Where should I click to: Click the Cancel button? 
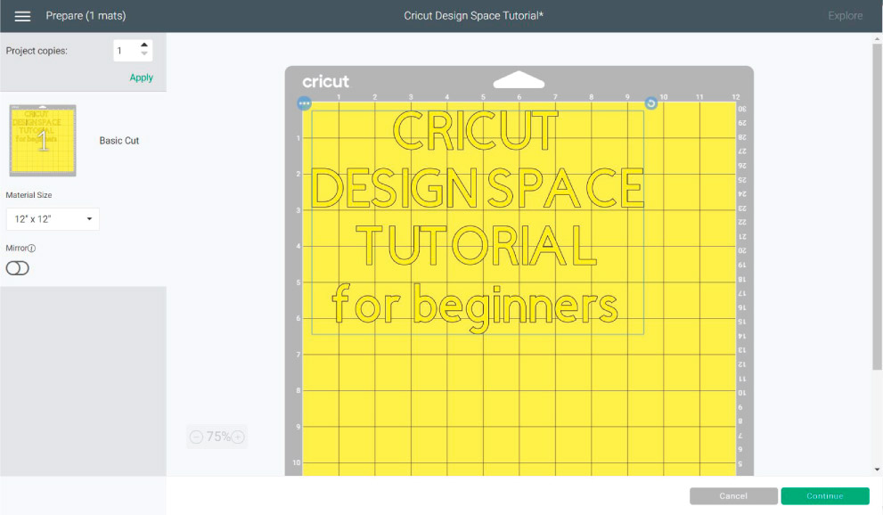pos(733,496)
